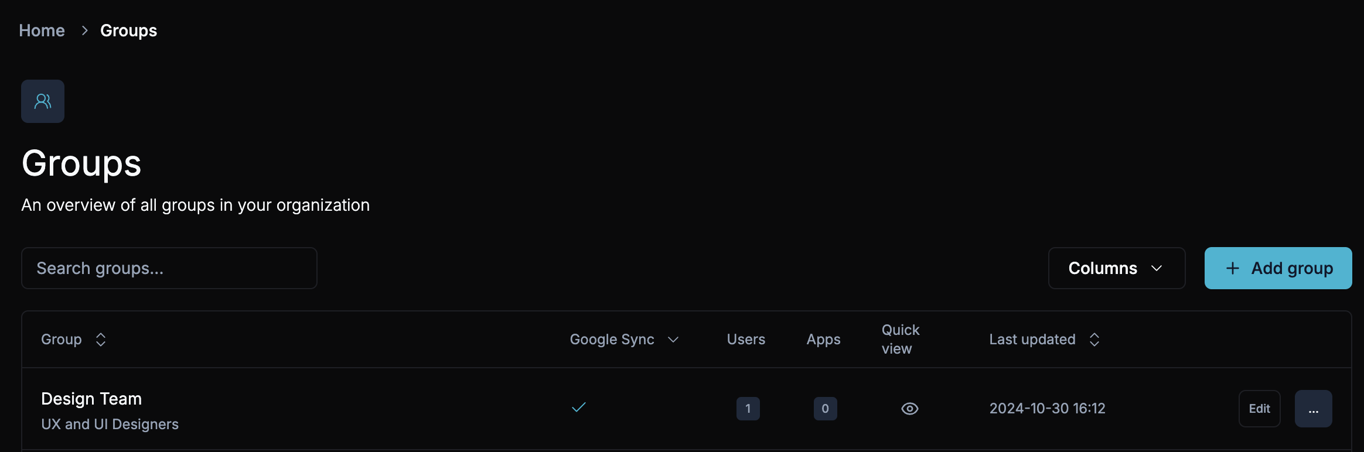Click the breadcrumb chevron separator
The height and width of the screenshot is (452, 1364).
coord(85,30)
